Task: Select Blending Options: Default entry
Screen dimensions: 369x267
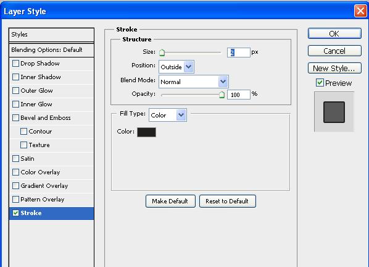Action: [51, 50]
